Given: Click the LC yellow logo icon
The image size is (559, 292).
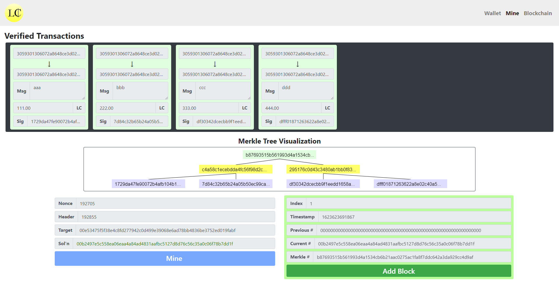Looking at the screenshot, I should (x=14, y=13).
